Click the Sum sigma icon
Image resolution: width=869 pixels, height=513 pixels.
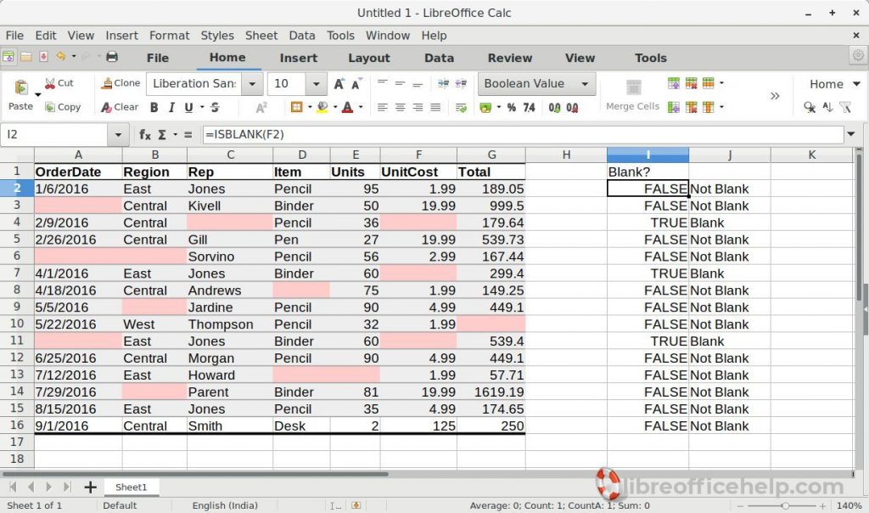pos(162,134)
